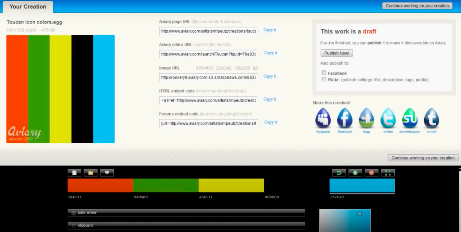Viewport: 461px width, 232px height.
Task: Click the Image URL text field
Action: [208, 77]
